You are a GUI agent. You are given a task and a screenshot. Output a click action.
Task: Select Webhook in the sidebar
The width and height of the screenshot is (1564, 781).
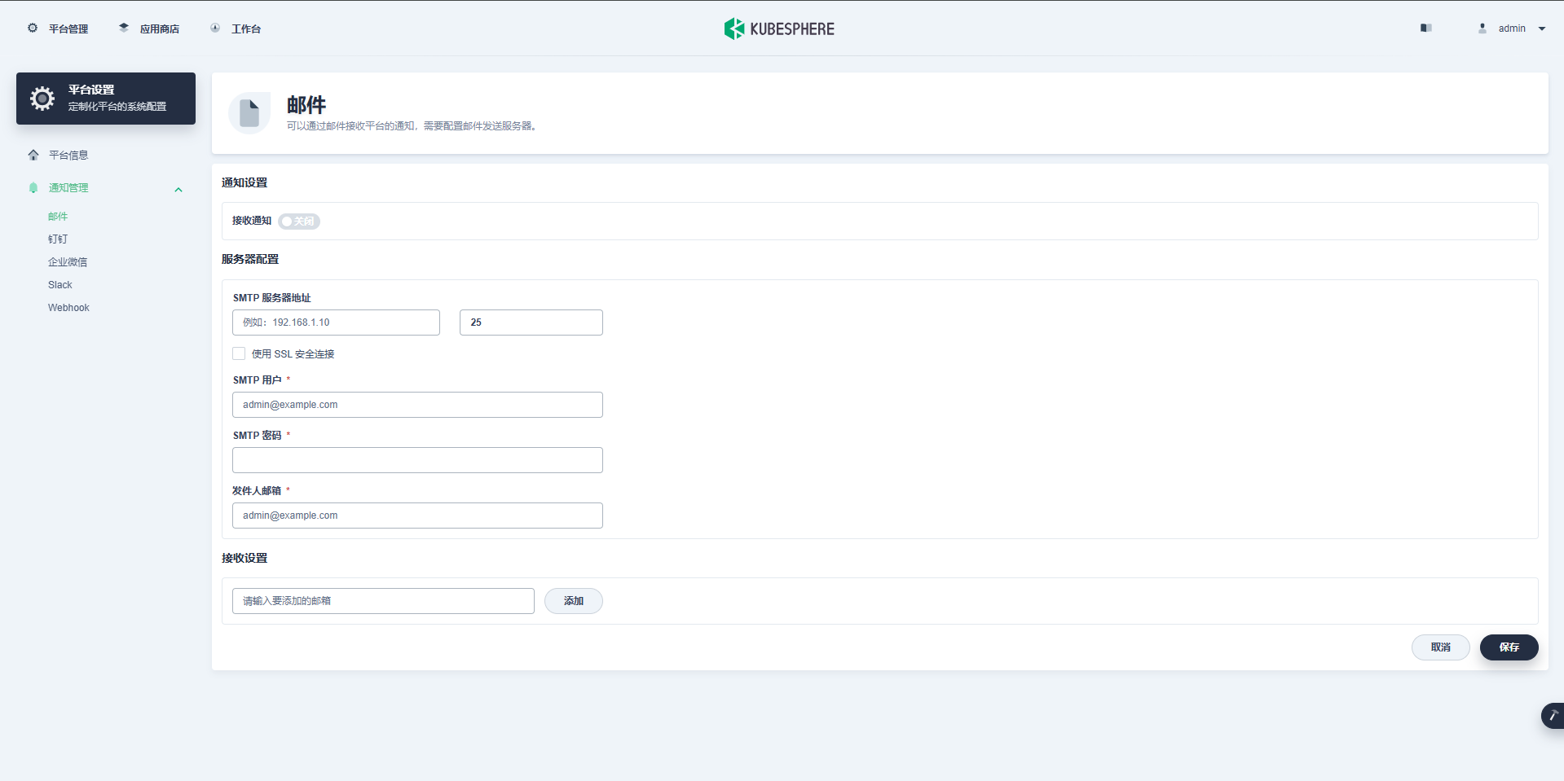point(68,308)
